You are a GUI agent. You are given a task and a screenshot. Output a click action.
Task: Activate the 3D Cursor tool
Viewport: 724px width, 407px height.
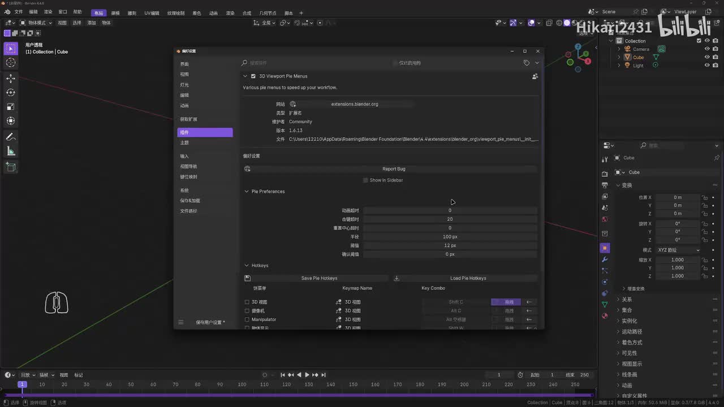coord(11,63)
